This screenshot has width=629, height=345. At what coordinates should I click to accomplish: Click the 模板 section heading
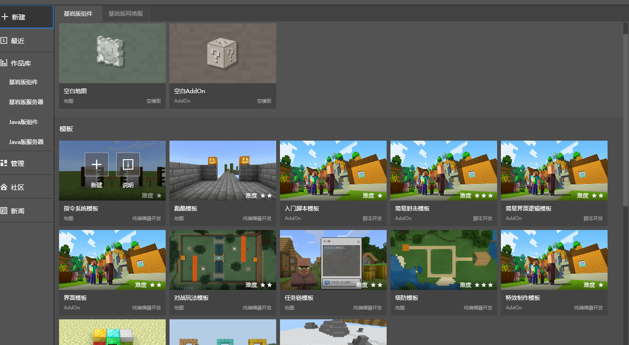tap(66, 129)
